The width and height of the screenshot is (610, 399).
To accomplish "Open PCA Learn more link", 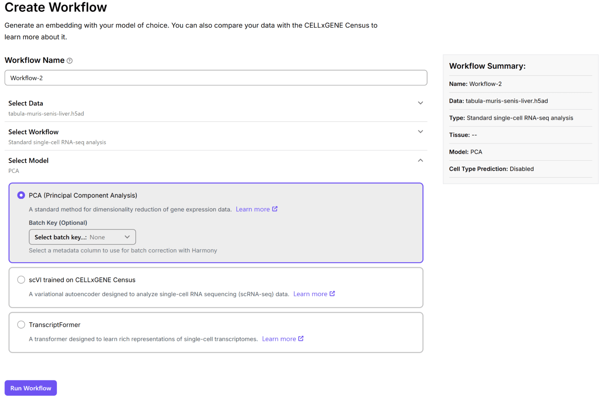I will point(253,209).
